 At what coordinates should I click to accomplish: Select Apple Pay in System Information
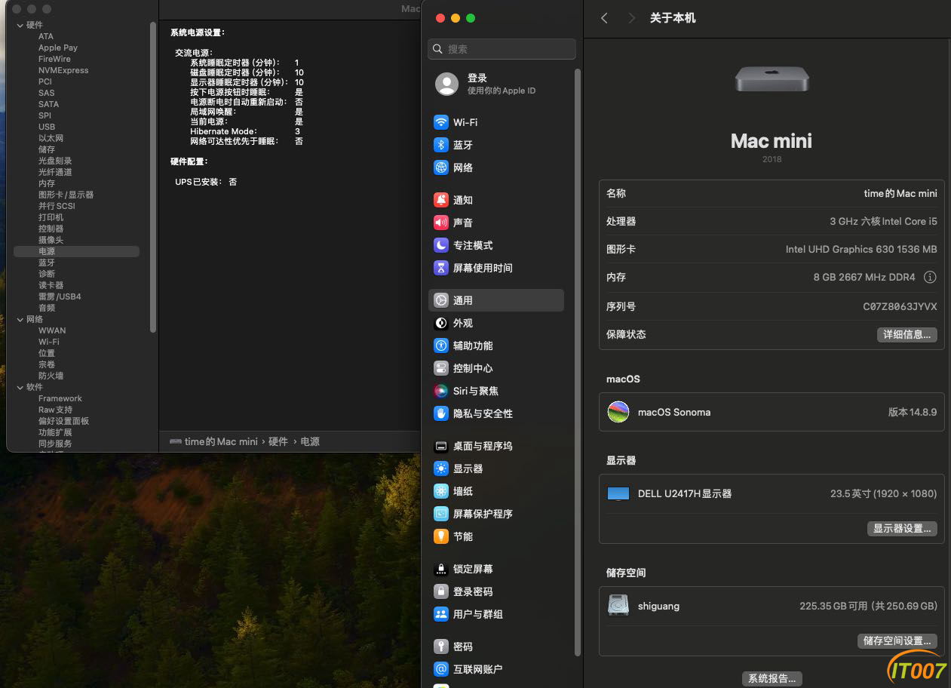[58, 48]
